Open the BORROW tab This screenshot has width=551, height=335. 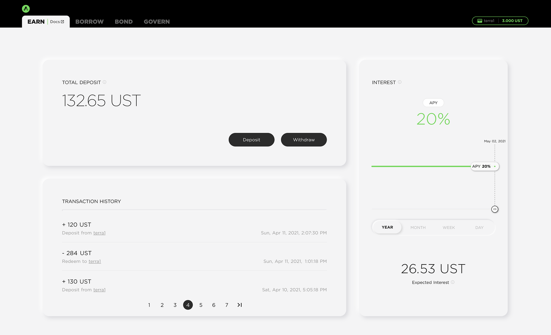90,22
